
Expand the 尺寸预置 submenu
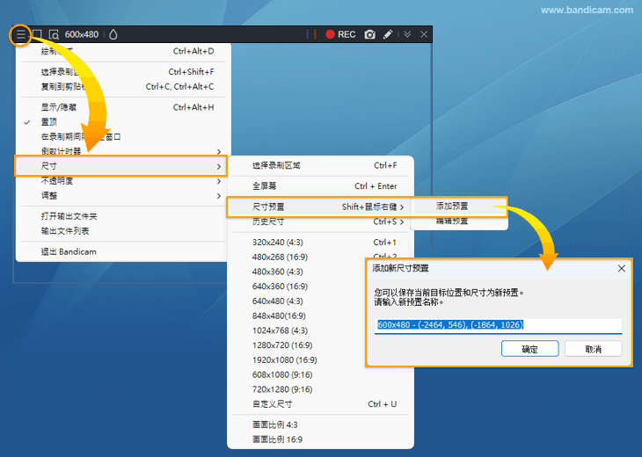click(318, 207)
